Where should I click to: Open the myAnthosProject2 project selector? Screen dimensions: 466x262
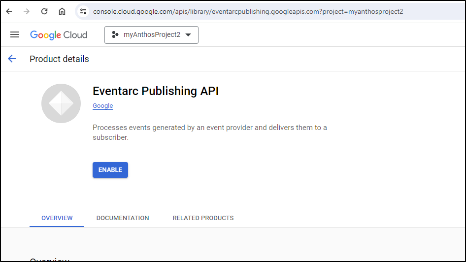(x=151, y=35)
